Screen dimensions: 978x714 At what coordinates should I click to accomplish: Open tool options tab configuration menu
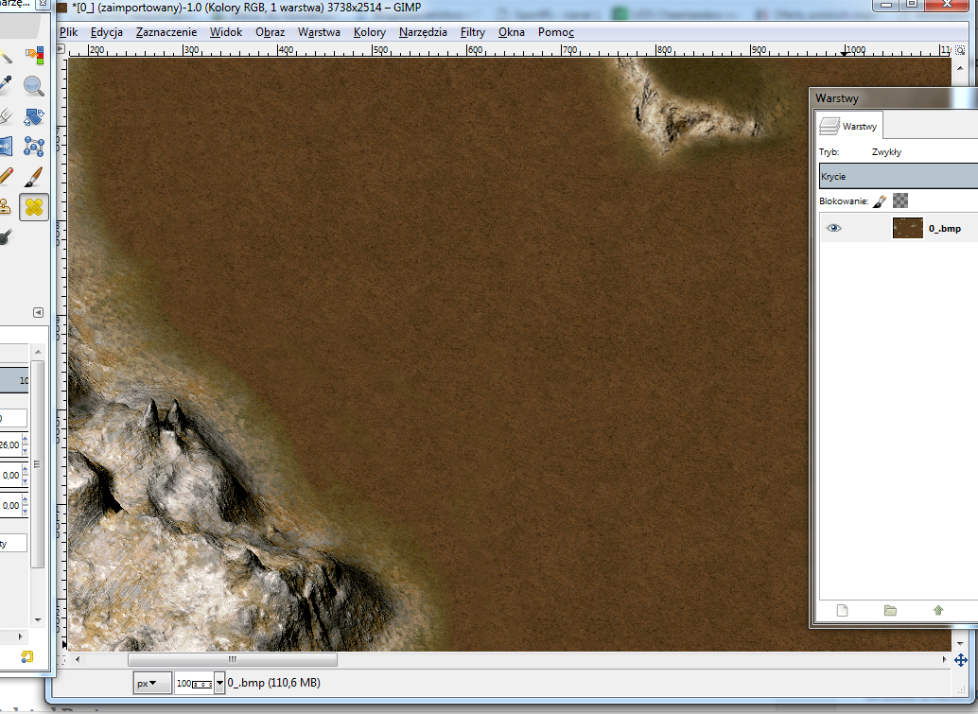pos(38,312)
